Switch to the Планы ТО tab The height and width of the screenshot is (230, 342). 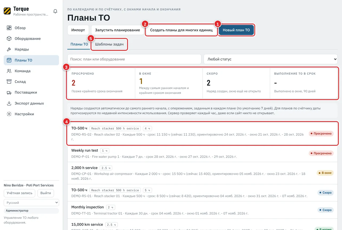pyautogui.click(x=79, y=44)
